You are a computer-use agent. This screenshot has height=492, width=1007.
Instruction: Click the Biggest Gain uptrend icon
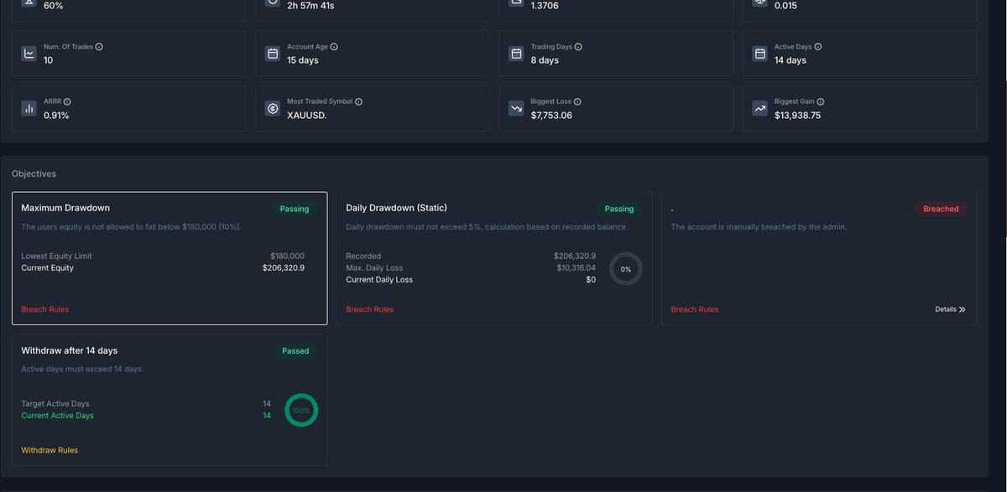759,108
